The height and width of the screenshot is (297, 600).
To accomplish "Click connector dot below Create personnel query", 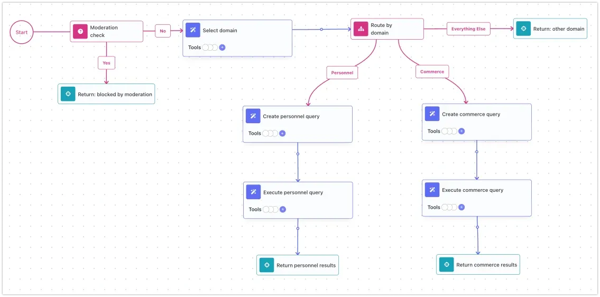I will click(x=298, y=154).
